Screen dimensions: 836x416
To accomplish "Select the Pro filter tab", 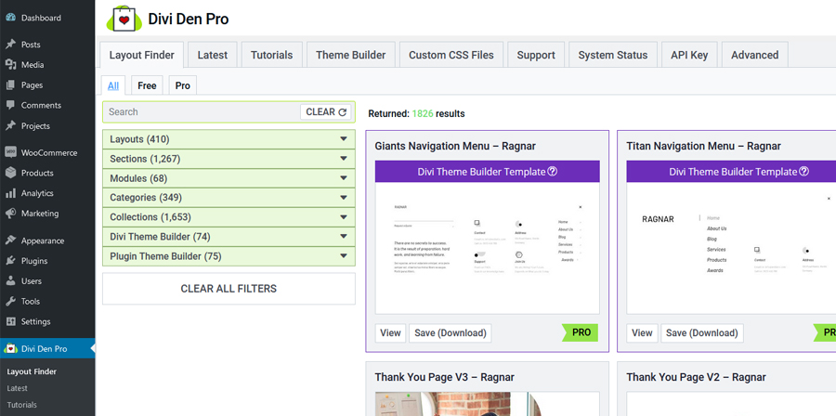I will pos(182,85).
